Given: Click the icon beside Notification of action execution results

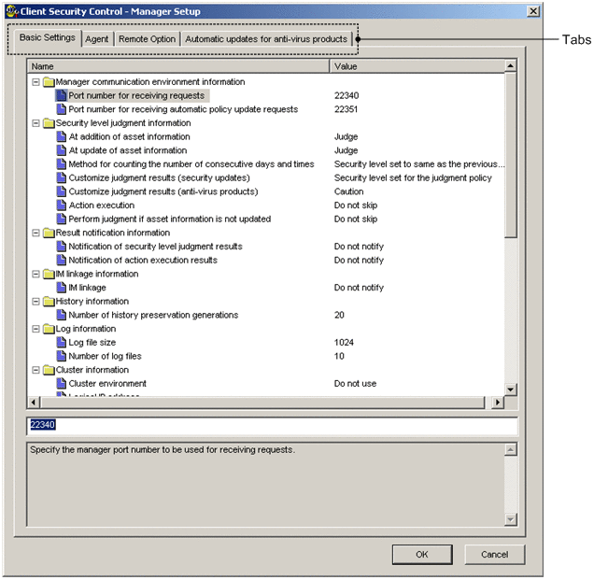Looking at the screenshot, I should [x=61, y=260].
